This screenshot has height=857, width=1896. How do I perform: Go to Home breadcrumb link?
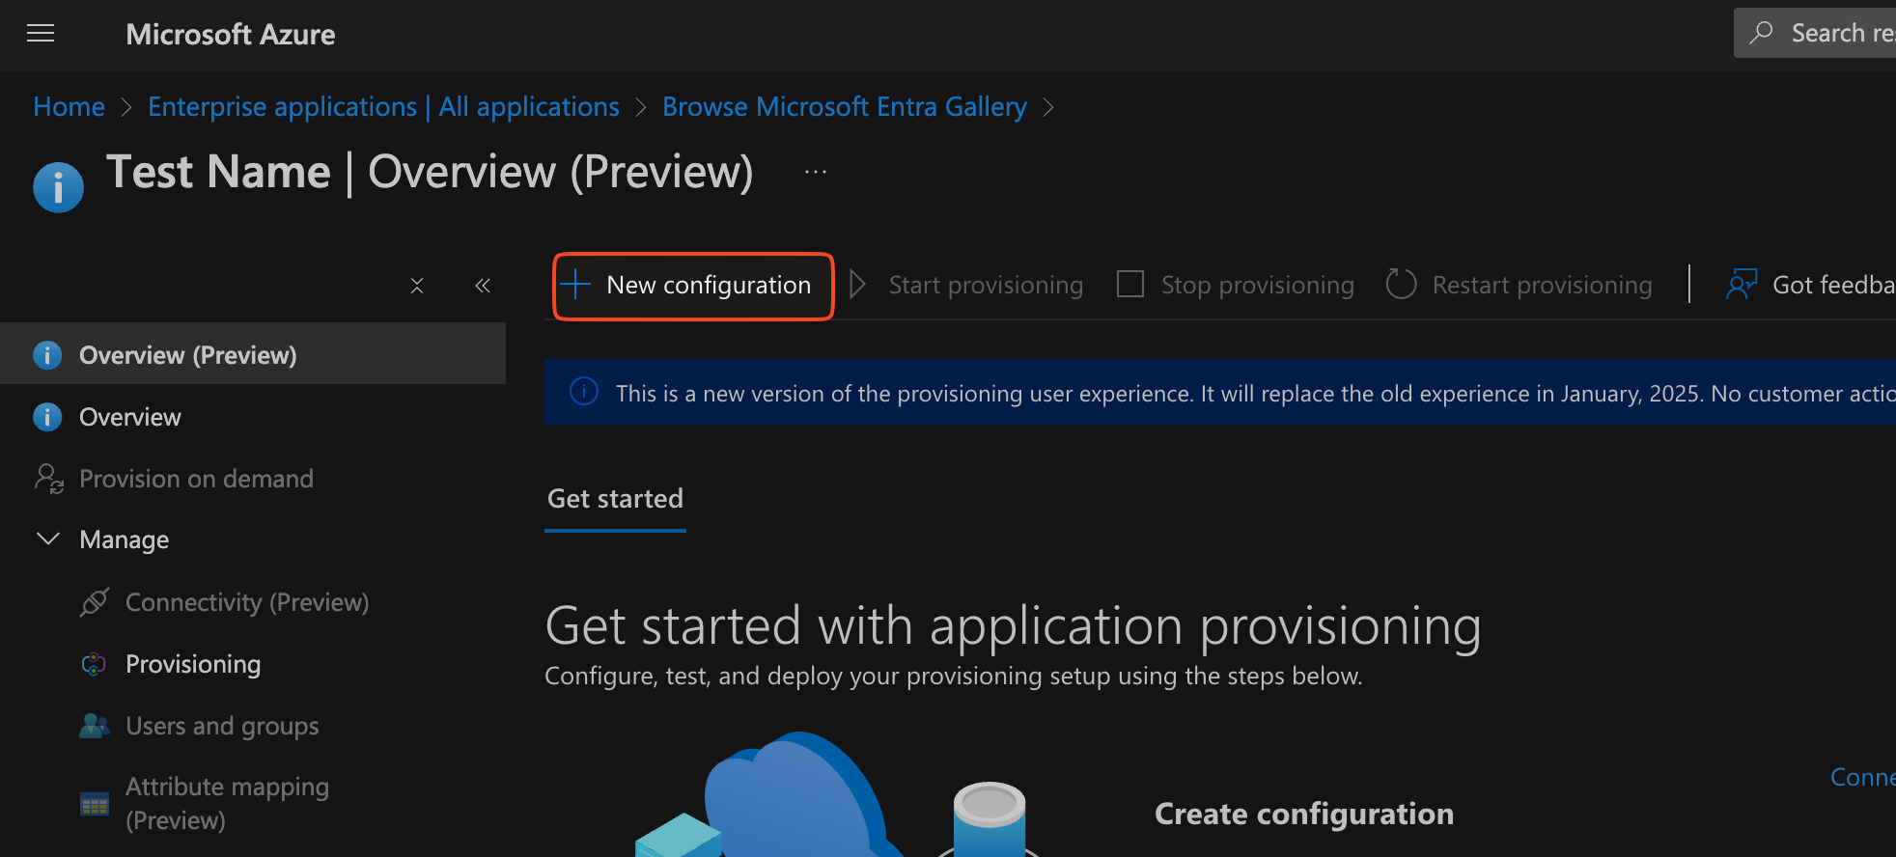(69, 107)
